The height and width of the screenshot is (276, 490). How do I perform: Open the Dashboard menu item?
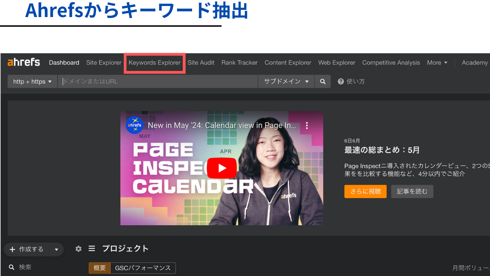(x=64, y=63)
